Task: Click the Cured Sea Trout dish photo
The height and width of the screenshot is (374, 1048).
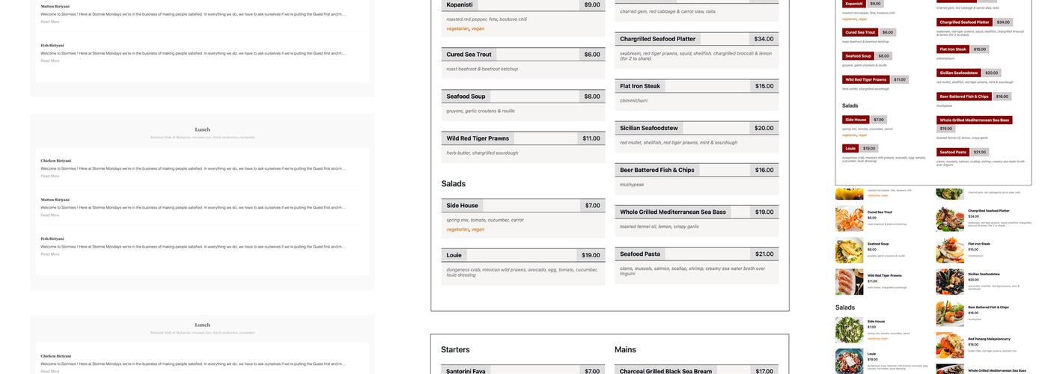Action: (x=849, y=218)
